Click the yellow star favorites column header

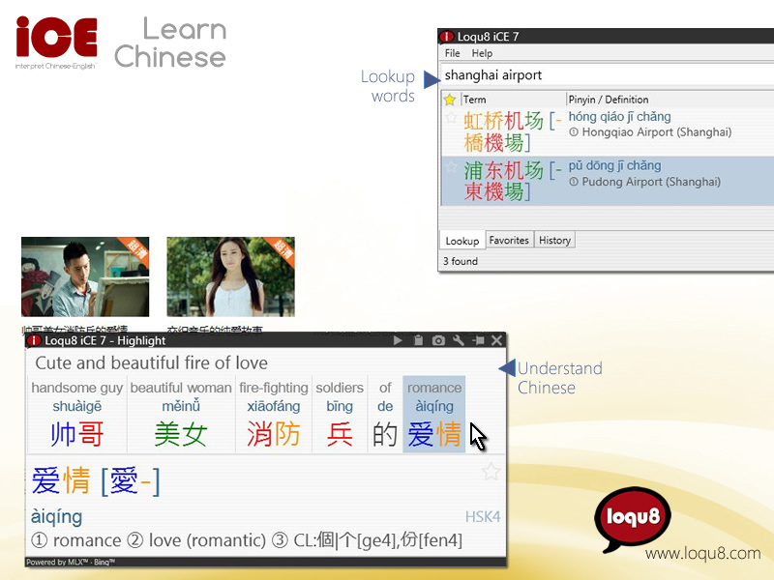point(450,100)
